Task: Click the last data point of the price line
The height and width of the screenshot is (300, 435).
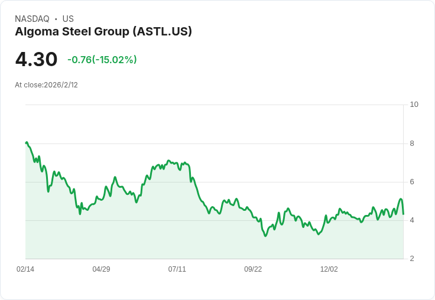Action: [403, 214]
